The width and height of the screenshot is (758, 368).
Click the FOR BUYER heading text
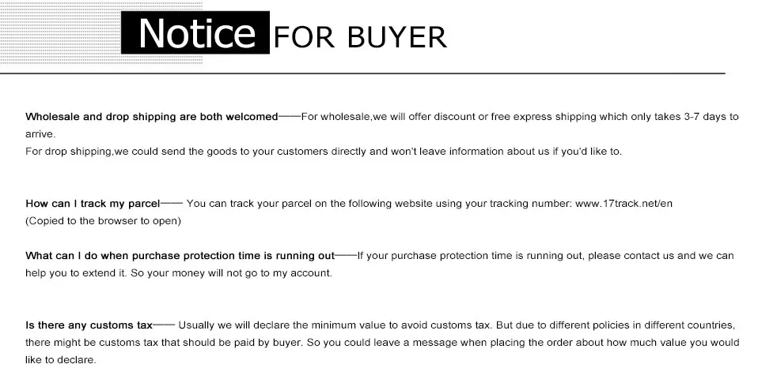click(360, 36)
